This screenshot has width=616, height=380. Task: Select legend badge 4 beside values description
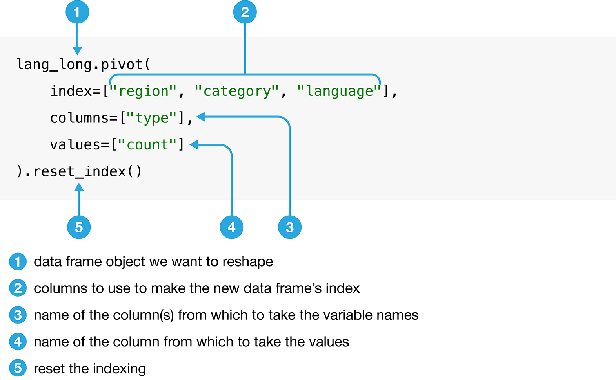(x=18, y=342)
